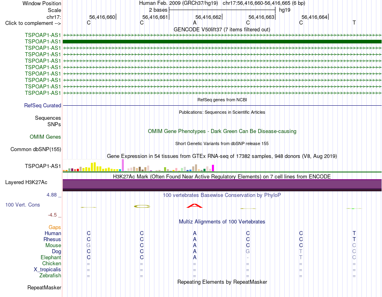Viewport: 382px width, 297px height.
Task: Click the 2 bases scale bar text
Action: tap(158, 10)
